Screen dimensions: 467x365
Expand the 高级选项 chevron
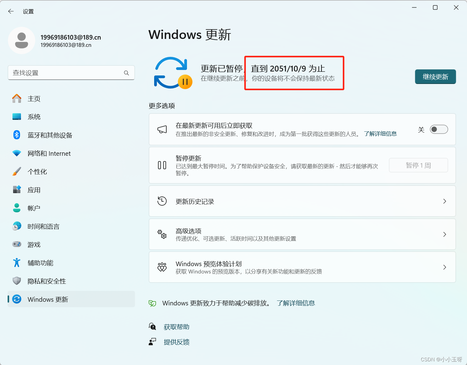pyautogui.click(x=445, y=234)
